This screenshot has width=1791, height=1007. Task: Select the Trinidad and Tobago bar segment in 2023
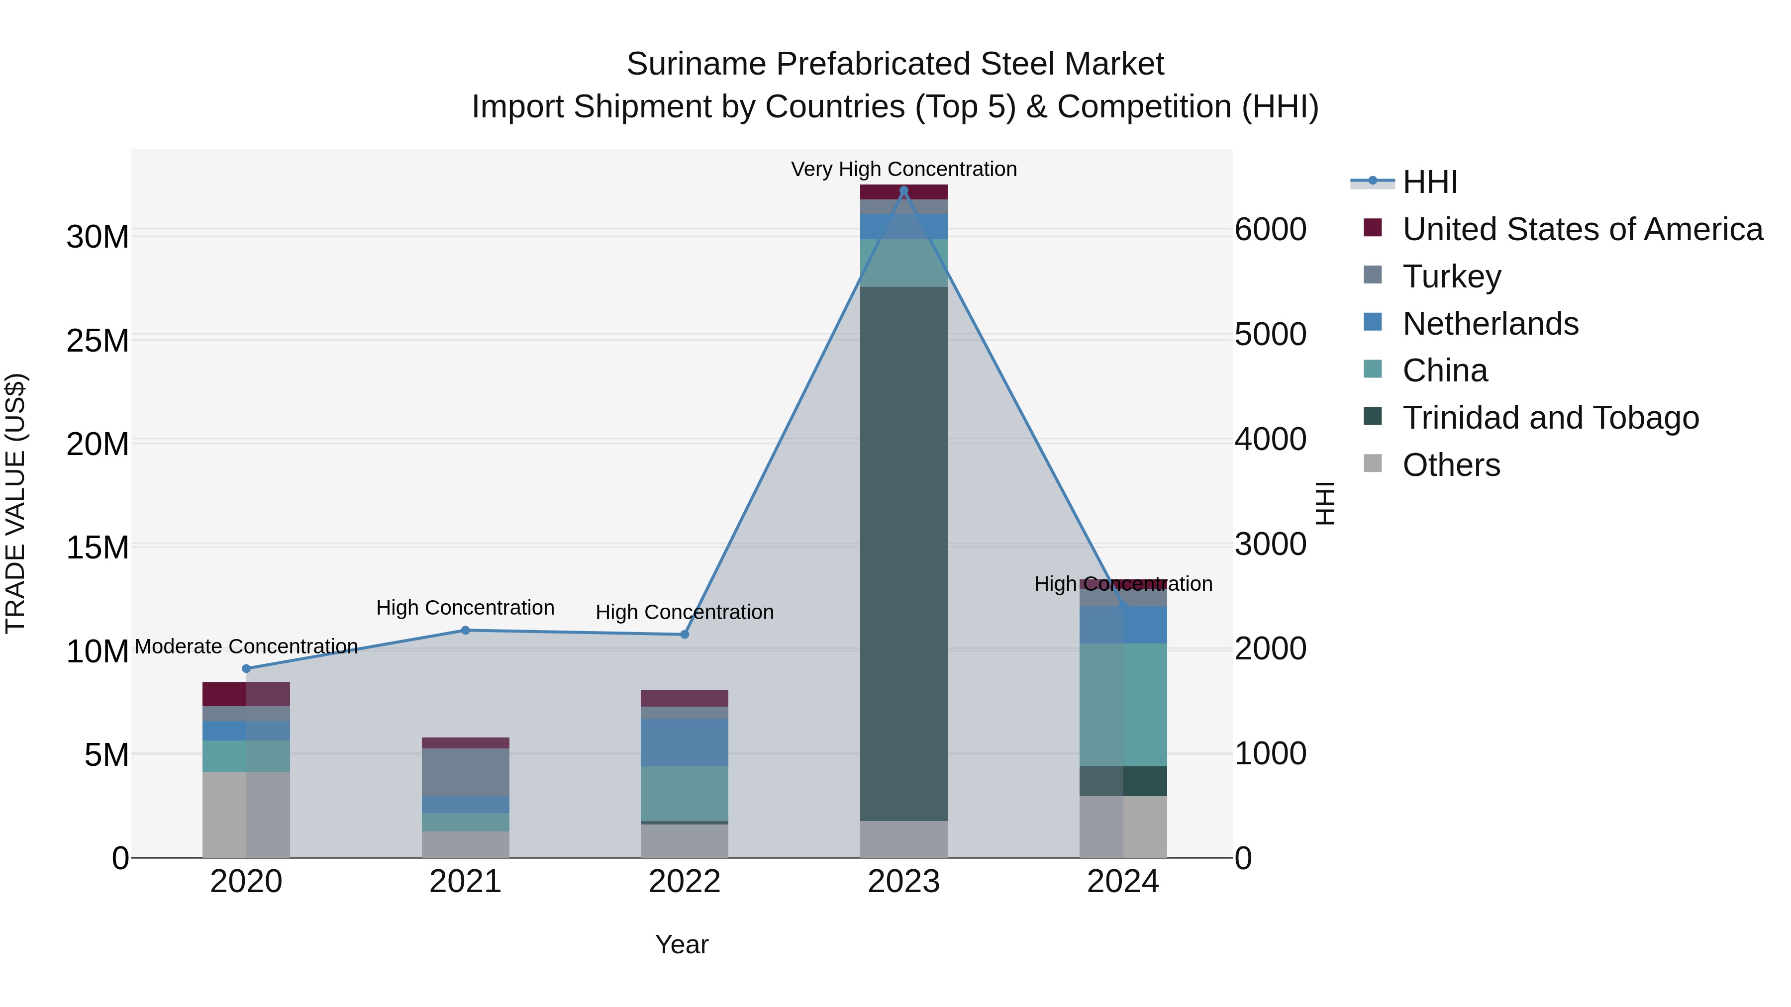[904, 554]
